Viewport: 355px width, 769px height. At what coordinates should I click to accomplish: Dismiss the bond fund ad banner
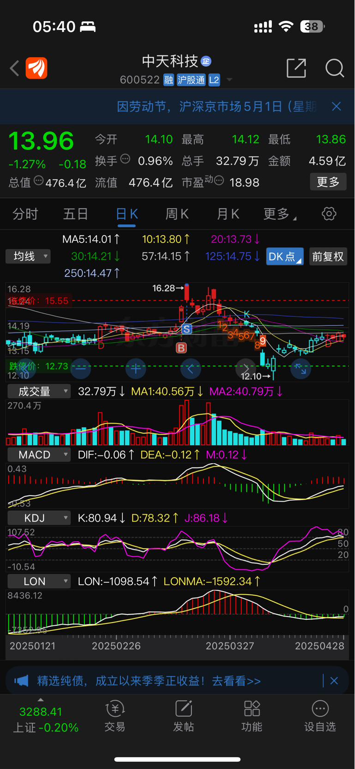334,681
